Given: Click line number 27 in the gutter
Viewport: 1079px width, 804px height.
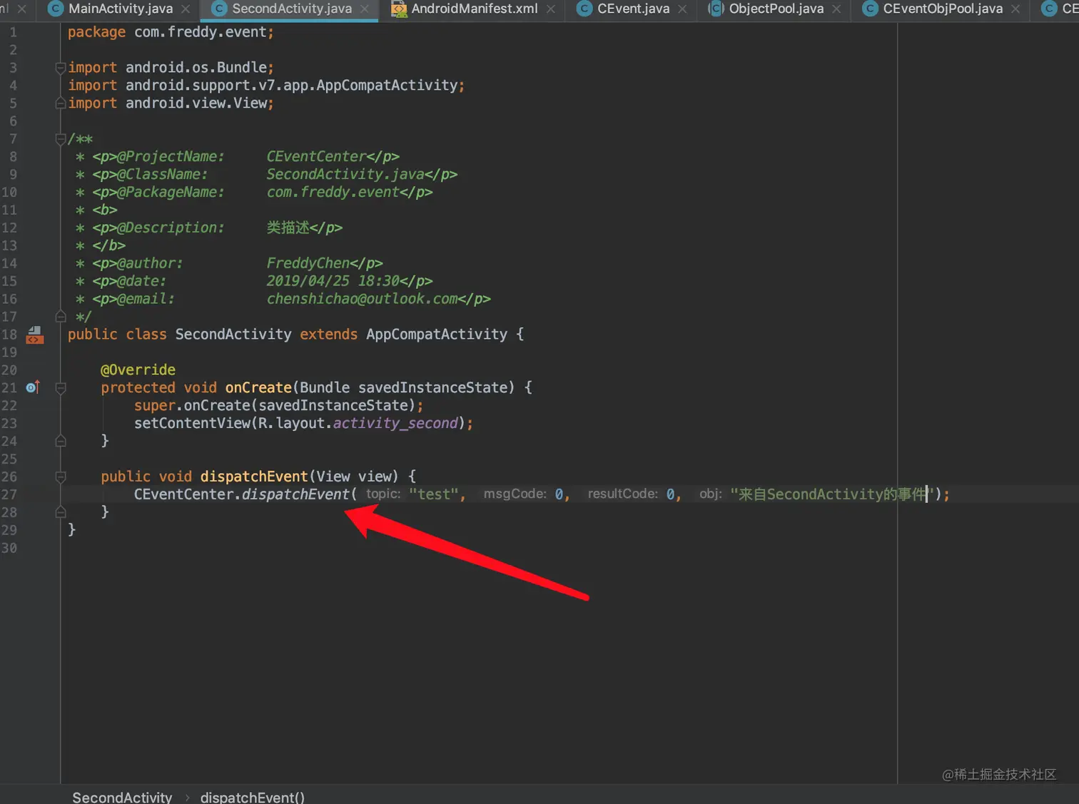Looking at the screenshot, I should coord(9,494).
